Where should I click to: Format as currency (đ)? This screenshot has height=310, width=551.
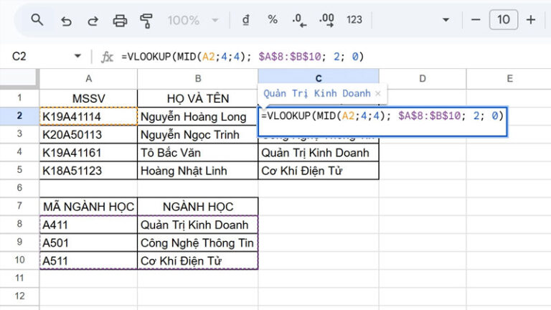click(x=245, y=20)
